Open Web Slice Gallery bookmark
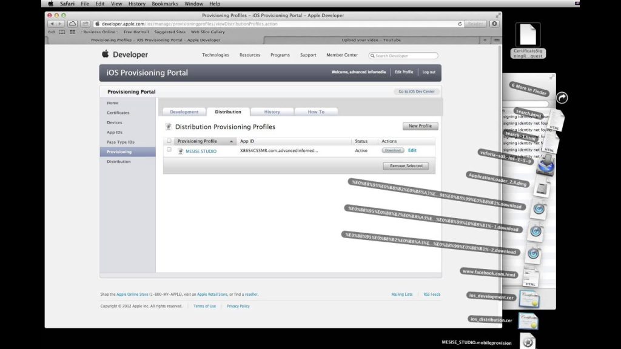The height and width of the screenshot is (349, 621). 208,32
